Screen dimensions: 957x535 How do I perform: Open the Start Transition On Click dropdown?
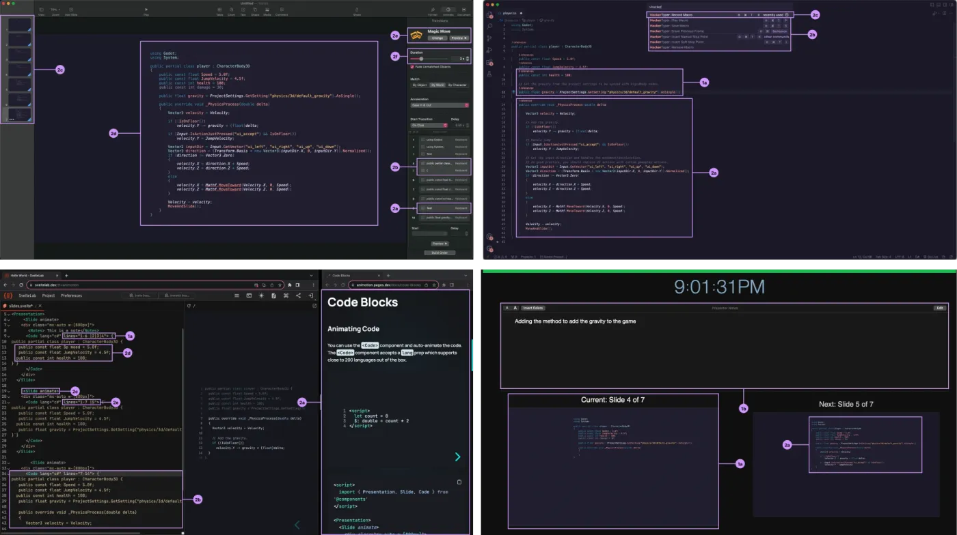coord(429,125)
